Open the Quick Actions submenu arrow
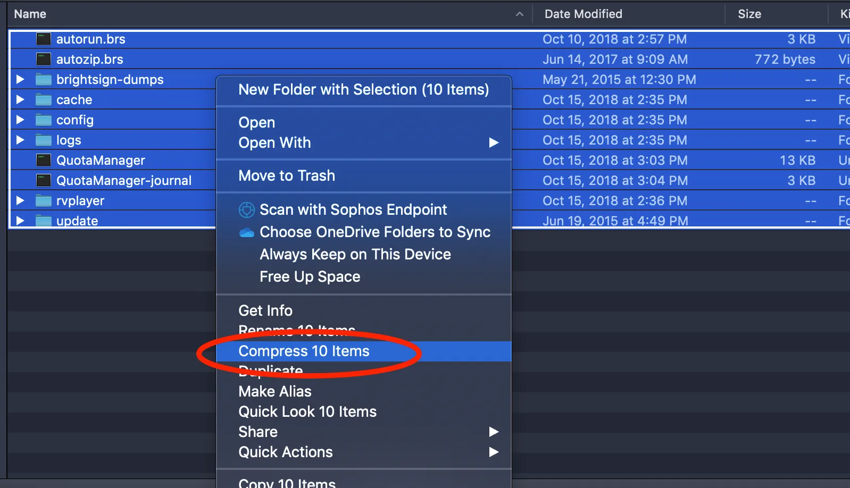 (x=494, y=452)
